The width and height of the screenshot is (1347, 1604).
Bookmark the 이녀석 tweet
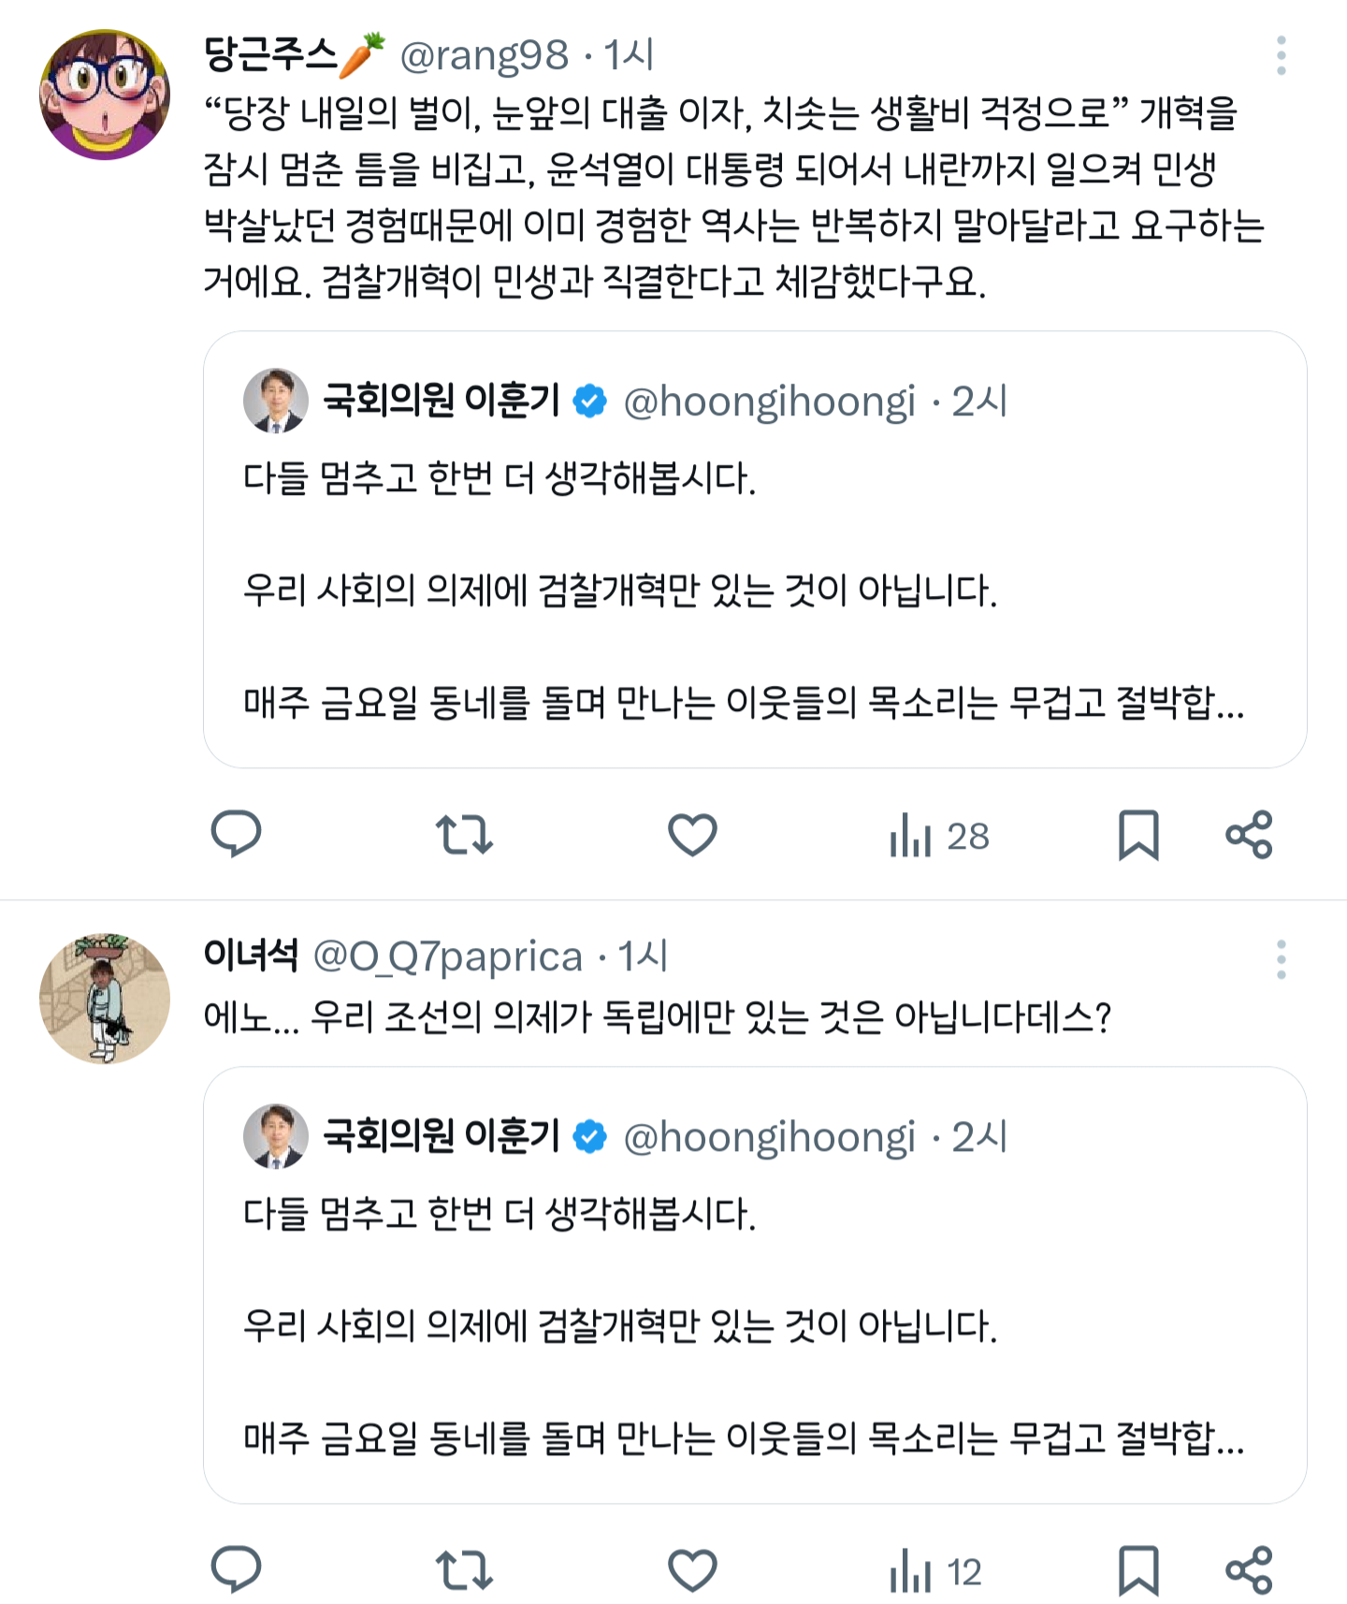coord(1138,1570)
